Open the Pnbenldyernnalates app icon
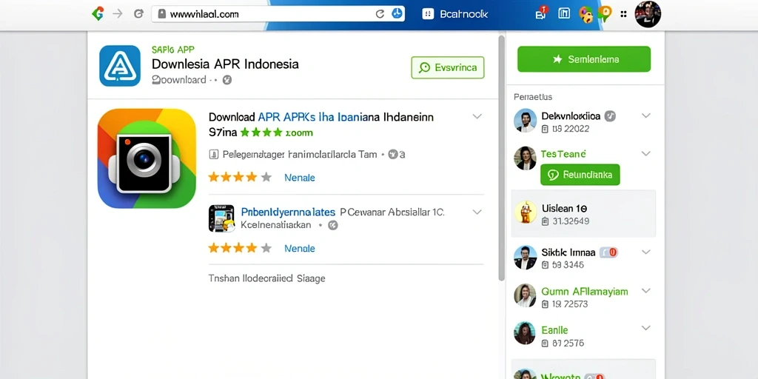 pyautogui.click(x=221, y=218)
